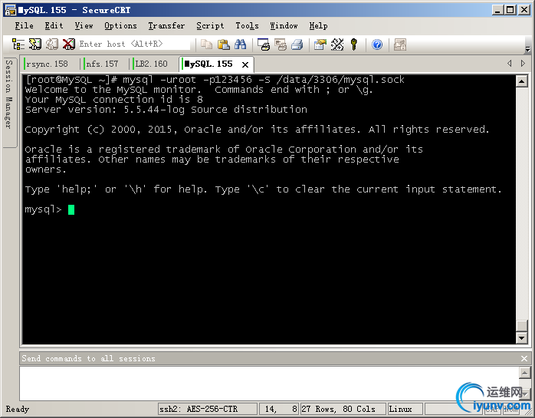Click the SecureFX toolbar icon

click(400, 44)
